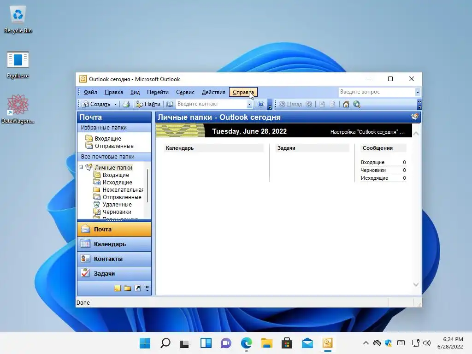Screen dimensions: 472x354
Task: Click the Сообщения heading
Action: (378, 148)
